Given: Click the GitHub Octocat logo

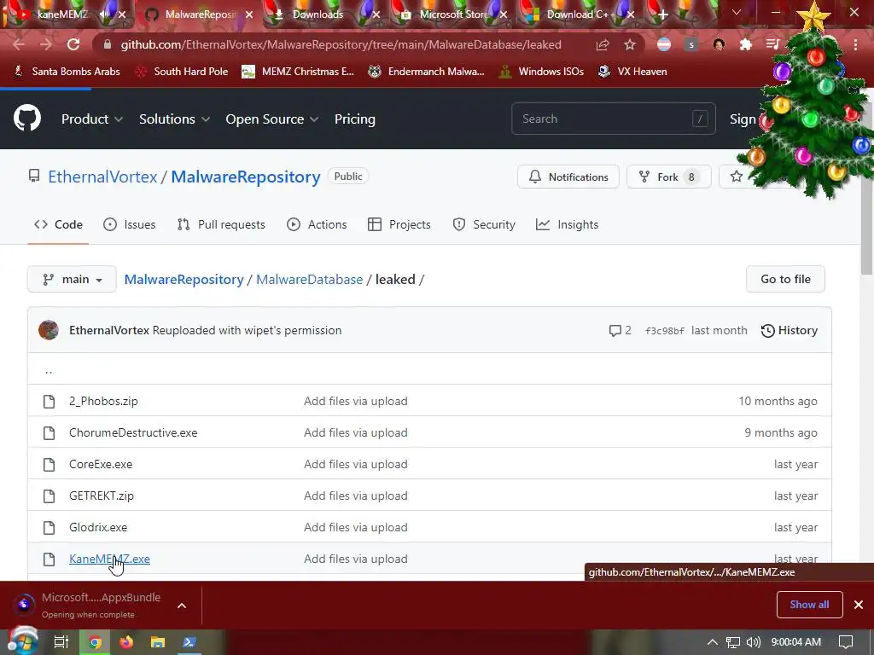Looking at the screenshot, I should [27, 118].
